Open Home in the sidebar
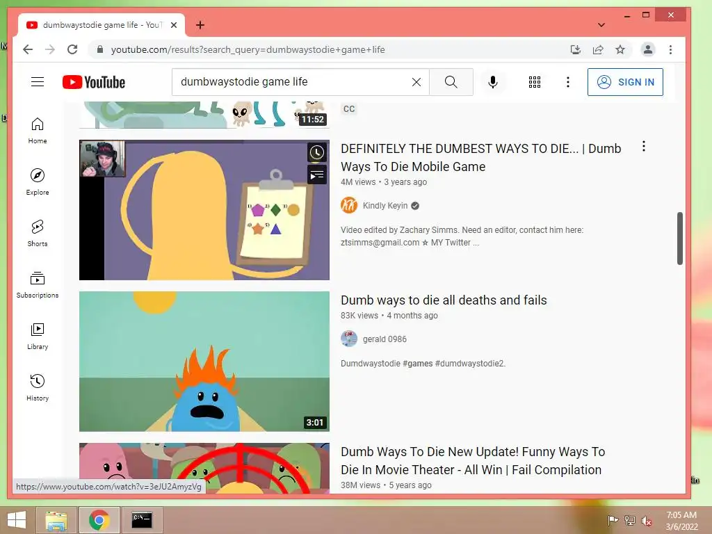 38,131
